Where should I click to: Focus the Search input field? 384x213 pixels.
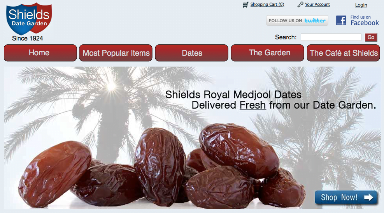click(331, 37)
